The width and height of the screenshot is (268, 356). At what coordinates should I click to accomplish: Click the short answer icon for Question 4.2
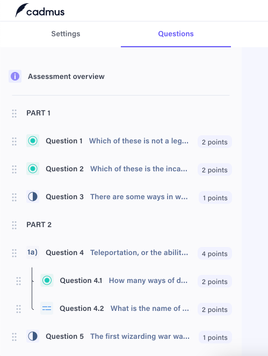47,308
